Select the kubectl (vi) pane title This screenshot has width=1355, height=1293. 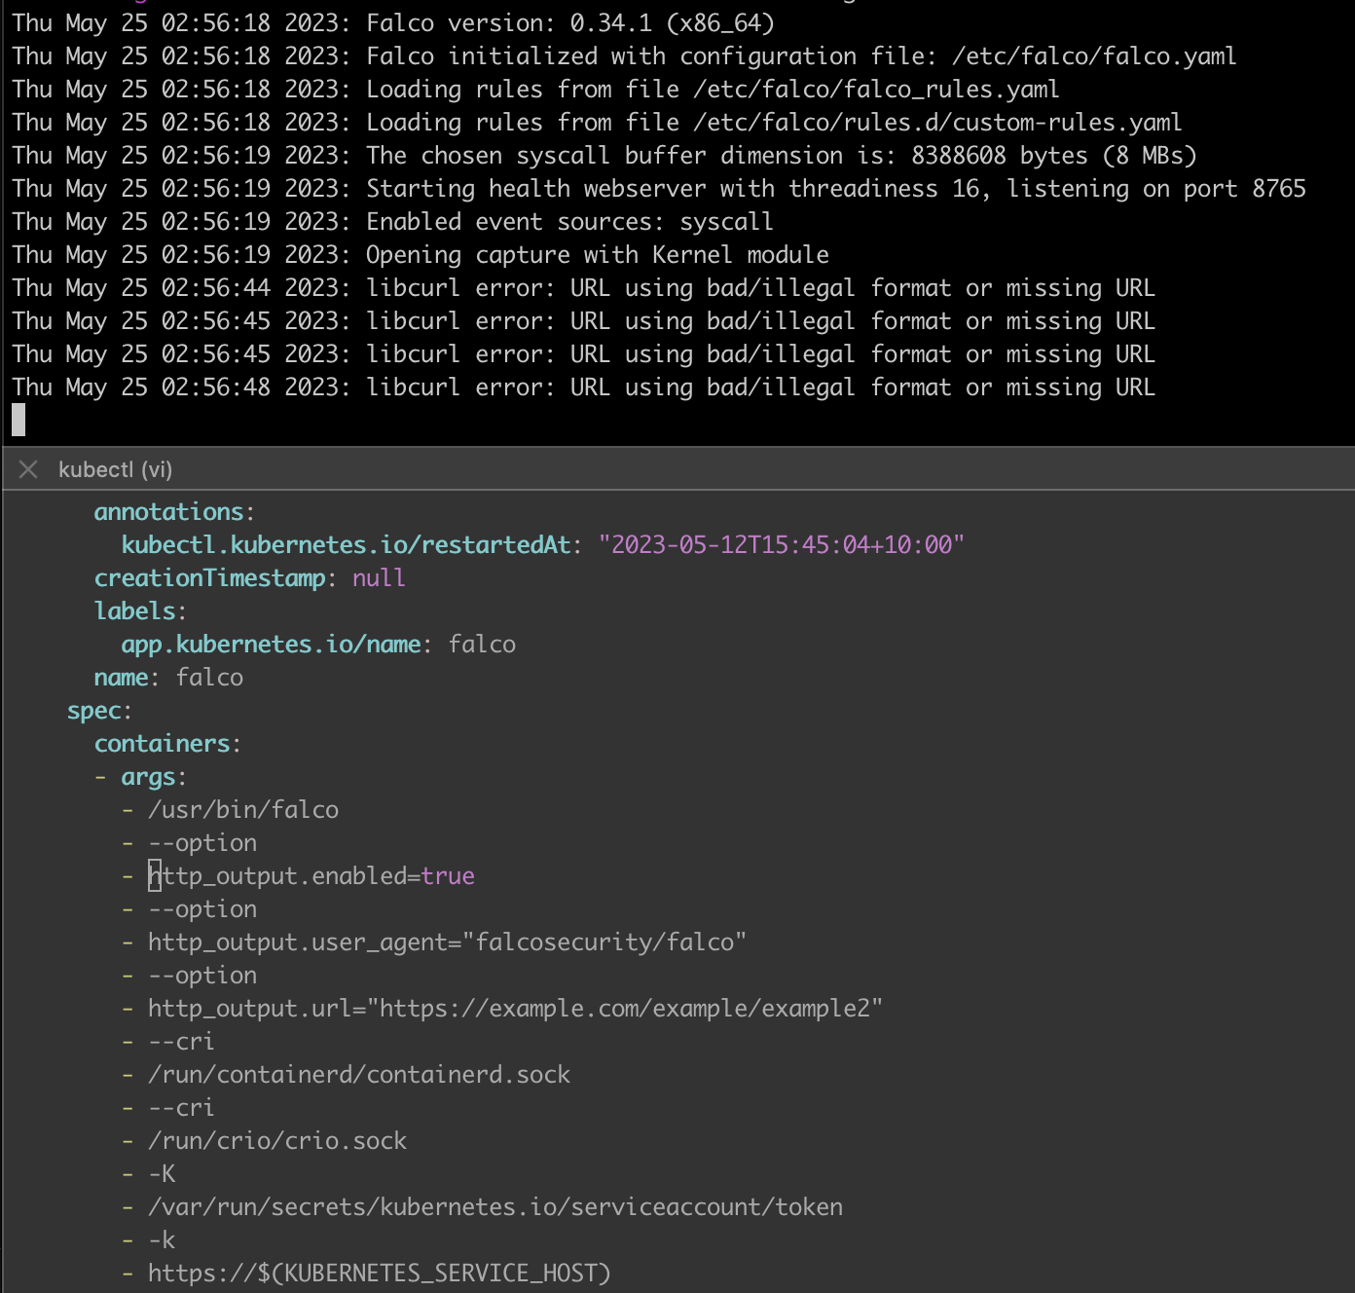(115, 469)
